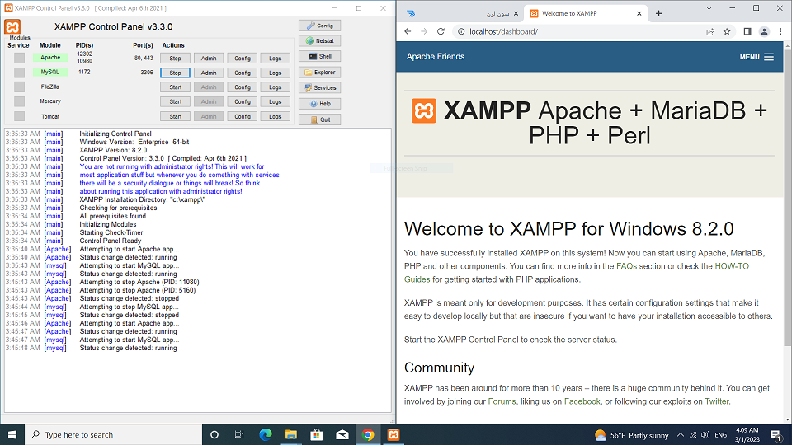Close the Welcome to XAMPP tab
Image resolution: width=792 pixels, height=445 pixels.
click(639, 14)
